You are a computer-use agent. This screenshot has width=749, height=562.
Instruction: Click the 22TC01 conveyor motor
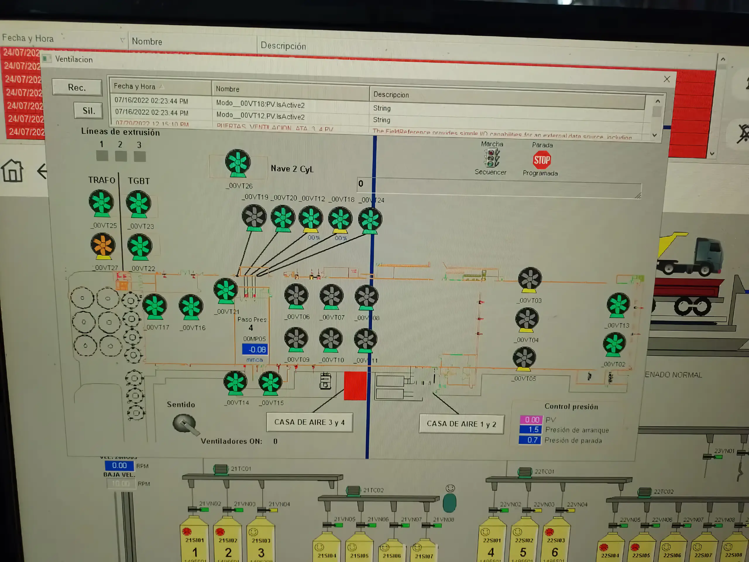[x=525, y=472]
